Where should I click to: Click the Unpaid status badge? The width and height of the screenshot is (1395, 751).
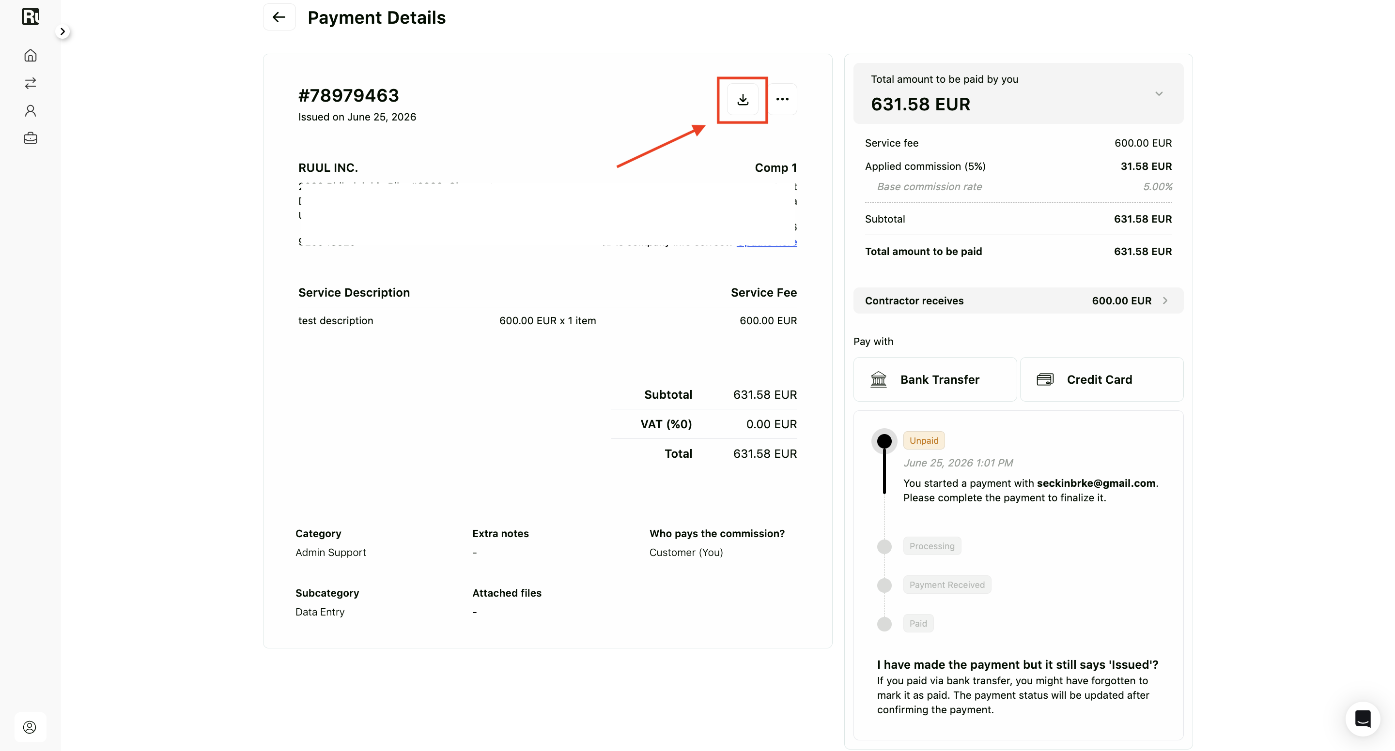(x=924, y=440)
